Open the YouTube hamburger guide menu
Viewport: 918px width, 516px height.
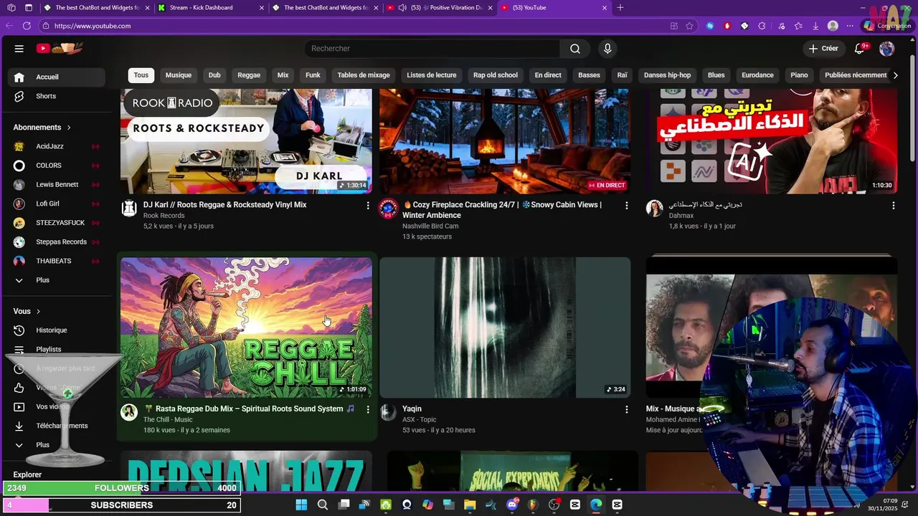19,49
